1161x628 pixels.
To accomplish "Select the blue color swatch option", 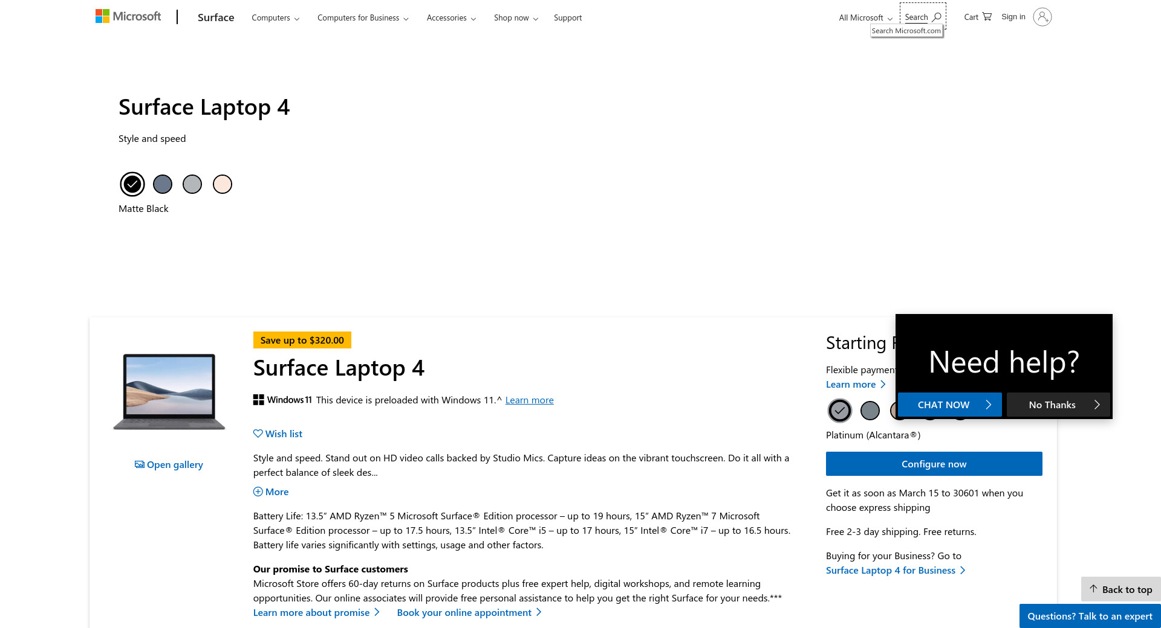I will [163, 184].
